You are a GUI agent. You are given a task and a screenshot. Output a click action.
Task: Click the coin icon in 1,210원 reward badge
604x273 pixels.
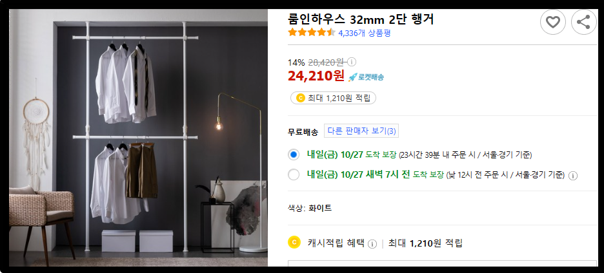pos(301,98)
